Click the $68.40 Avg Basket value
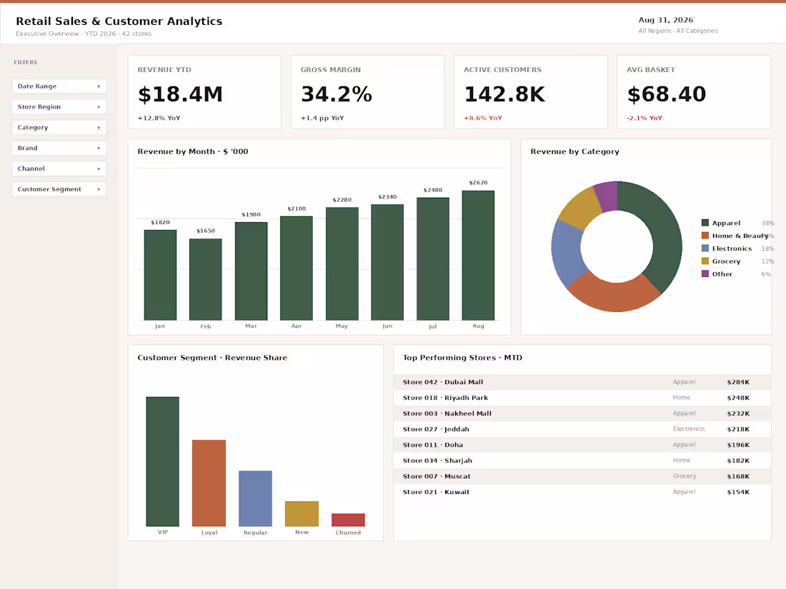The height and width of the screenshot is (589, 786). [667, 94]
